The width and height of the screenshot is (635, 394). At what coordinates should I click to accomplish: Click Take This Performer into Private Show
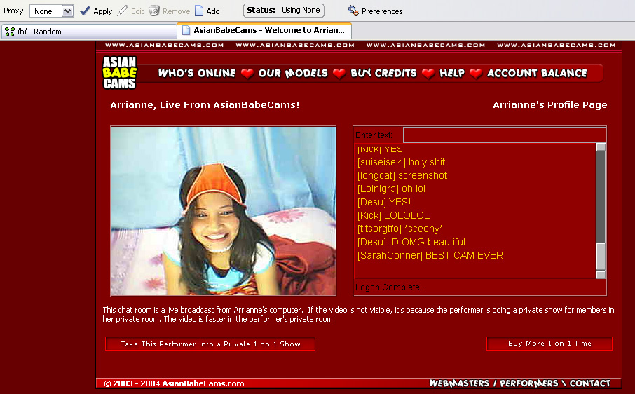tap(210, 344)
